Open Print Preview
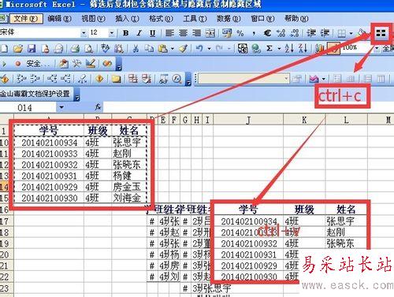 tap(89, 49)
